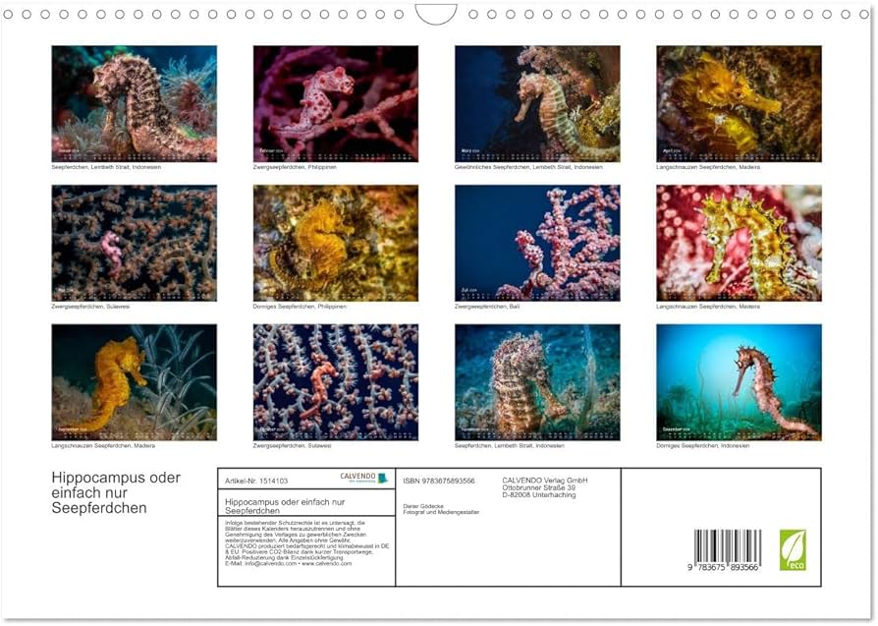The width and height of the screenshot is (878, 626).
Task: View the July Bali pygmy seahorse photo
Action: click(x=537, y=243)
